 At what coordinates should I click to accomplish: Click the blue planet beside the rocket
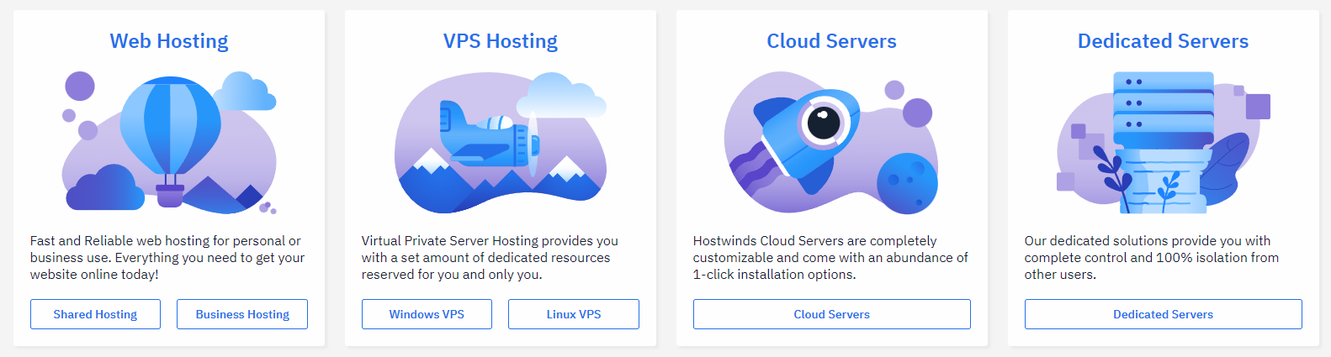tap(906, 182)
